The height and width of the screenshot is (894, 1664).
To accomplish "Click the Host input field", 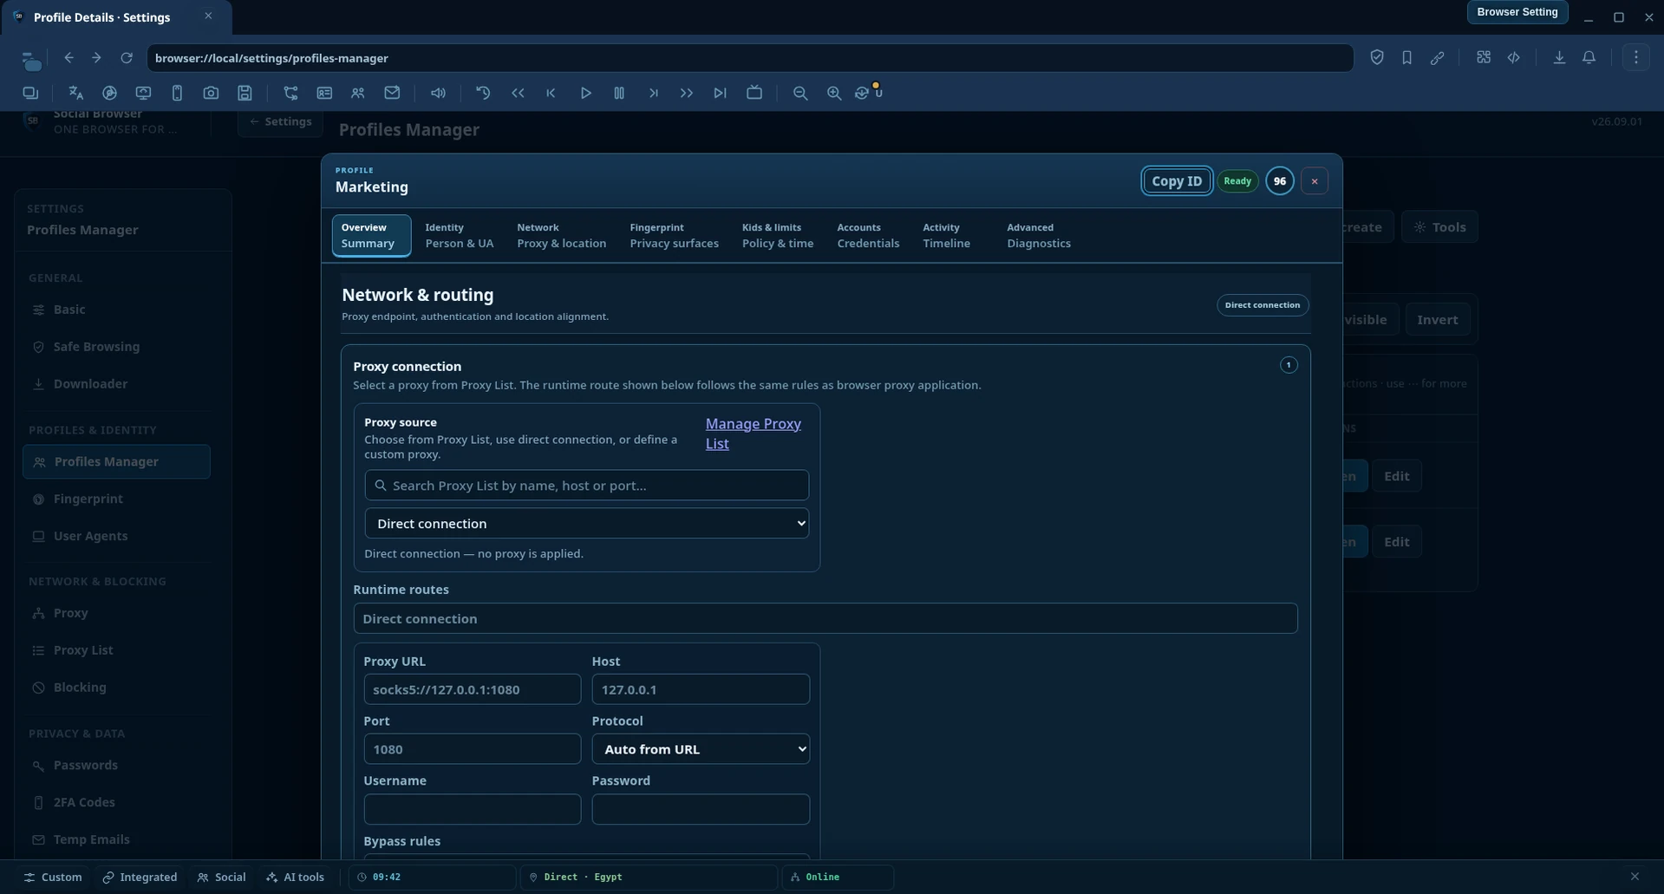I will point(701,689).
